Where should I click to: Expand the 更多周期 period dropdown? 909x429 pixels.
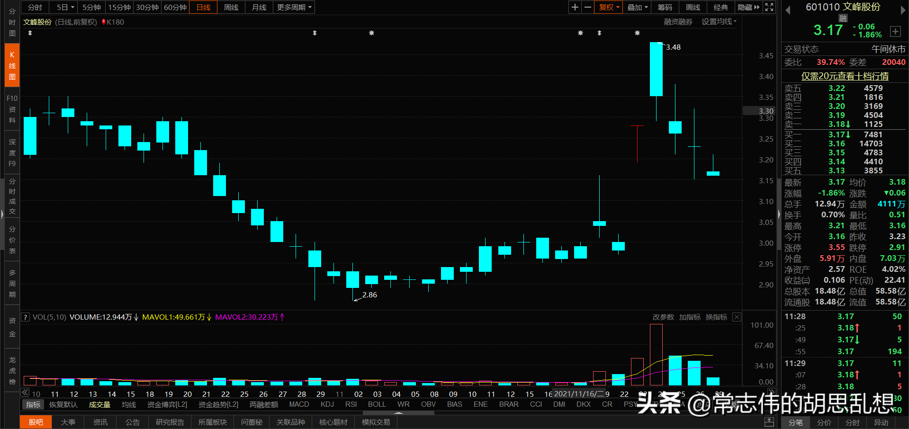pyautogui.click(x=293, y=7)
